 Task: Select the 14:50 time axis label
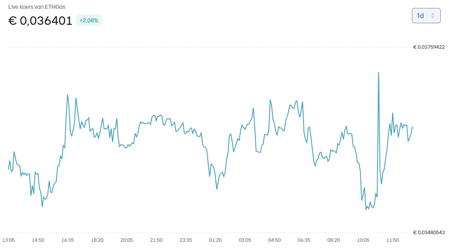click(x=38, y=240)
